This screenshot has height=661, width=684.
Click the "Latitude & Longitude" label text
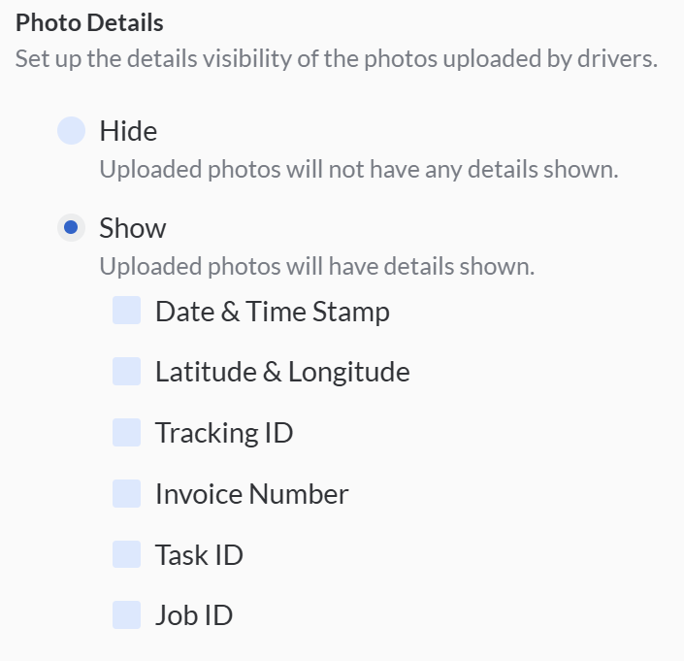(x=282, y=372)
